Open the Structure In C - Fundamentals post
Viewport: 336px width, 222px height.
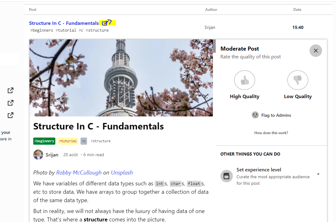(63, 23)
